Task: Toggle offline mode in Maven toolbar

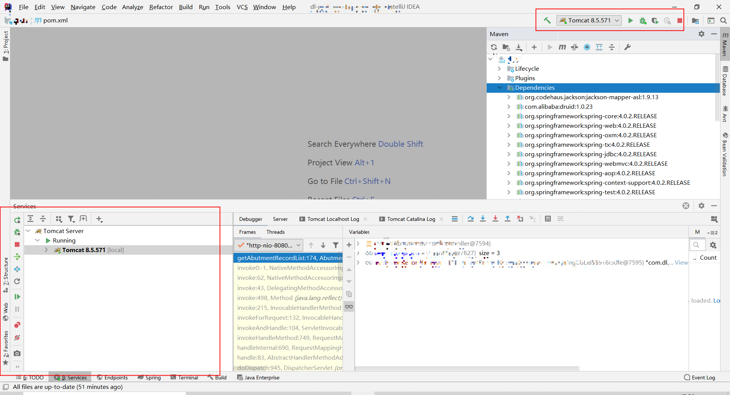Action: [574, 47]
